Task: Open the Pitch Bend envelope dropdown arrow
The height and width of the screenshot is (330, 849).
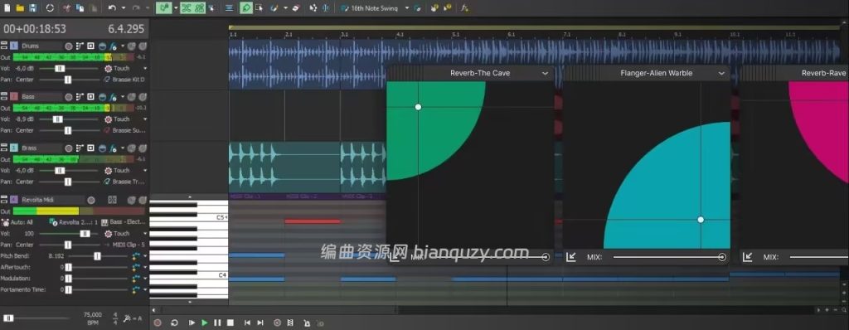Action: click(145, 255)
